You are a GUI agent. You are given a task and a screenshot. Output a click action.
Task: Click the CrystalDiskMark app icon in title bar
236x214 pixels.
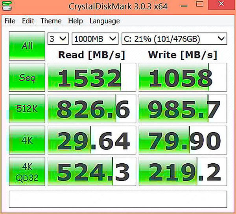click(7, 6)
